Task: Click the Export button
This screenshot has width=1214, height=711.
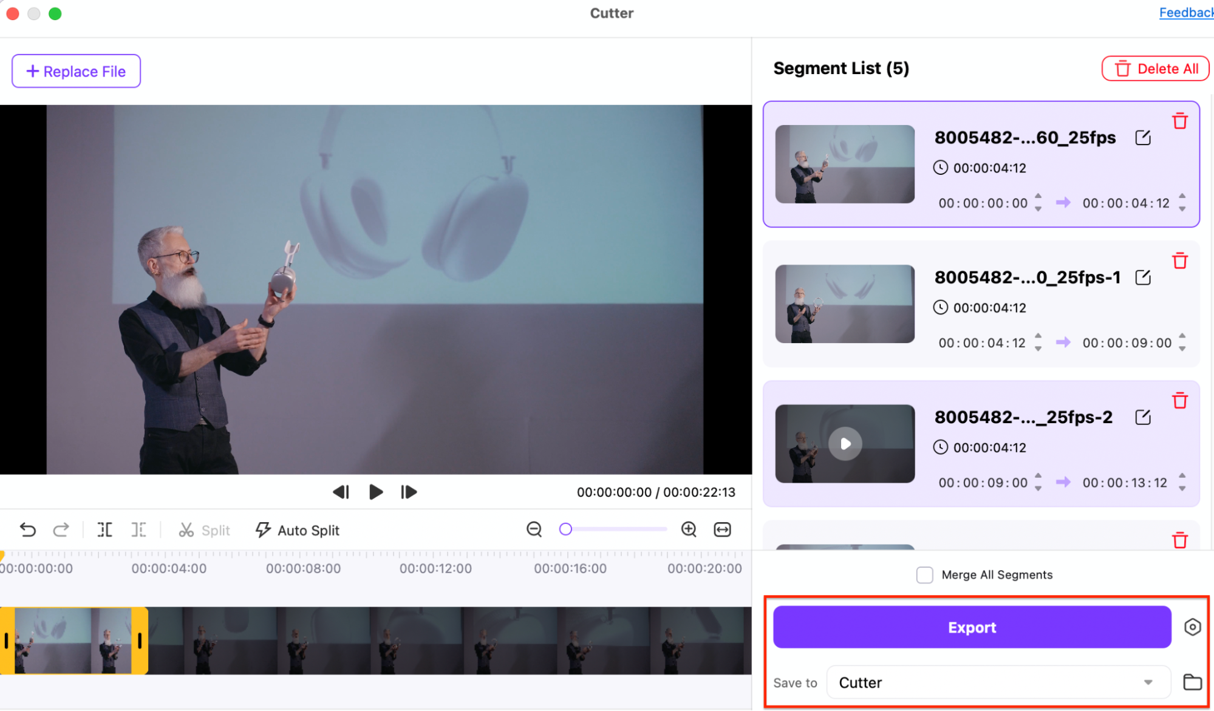Action: [972, 627]
